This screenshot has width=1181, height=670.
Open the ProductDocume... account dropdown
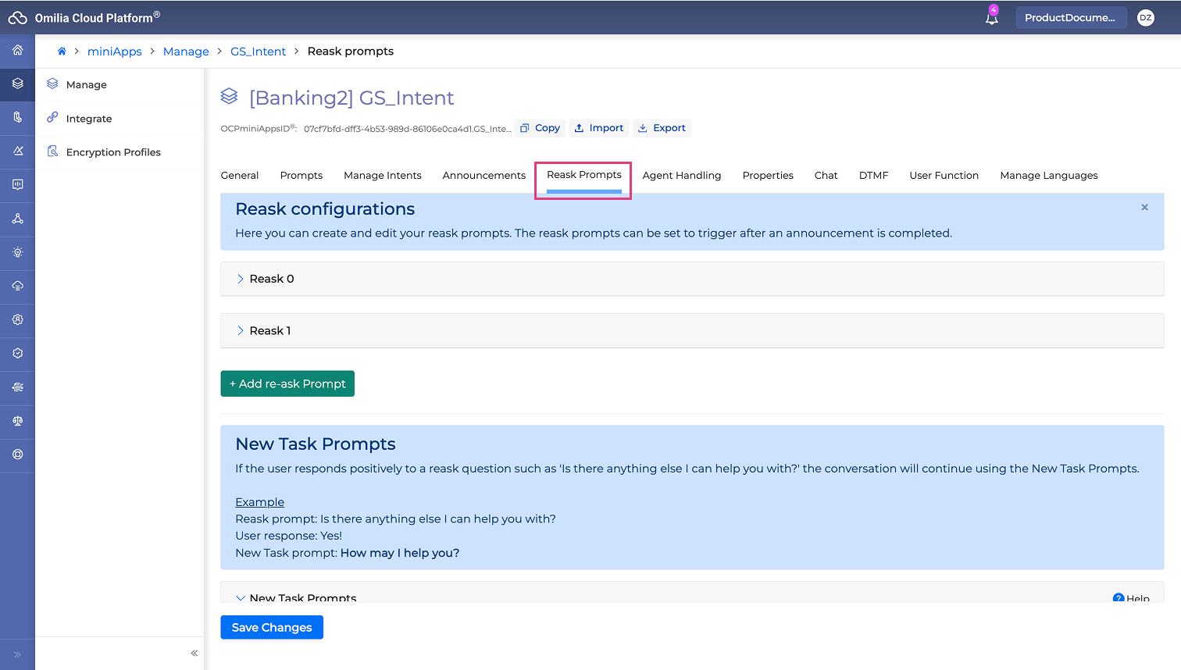pyautogui.click(x=1070, y=18)
